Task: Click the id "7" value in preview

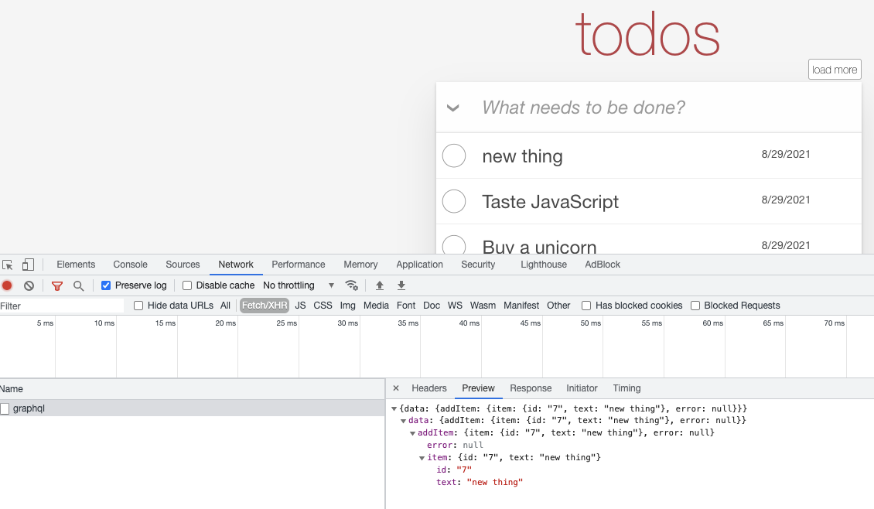Action: point(464,470)
